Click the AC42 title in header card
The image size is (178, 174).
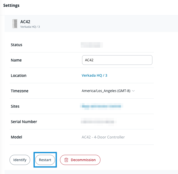point(25,22)
